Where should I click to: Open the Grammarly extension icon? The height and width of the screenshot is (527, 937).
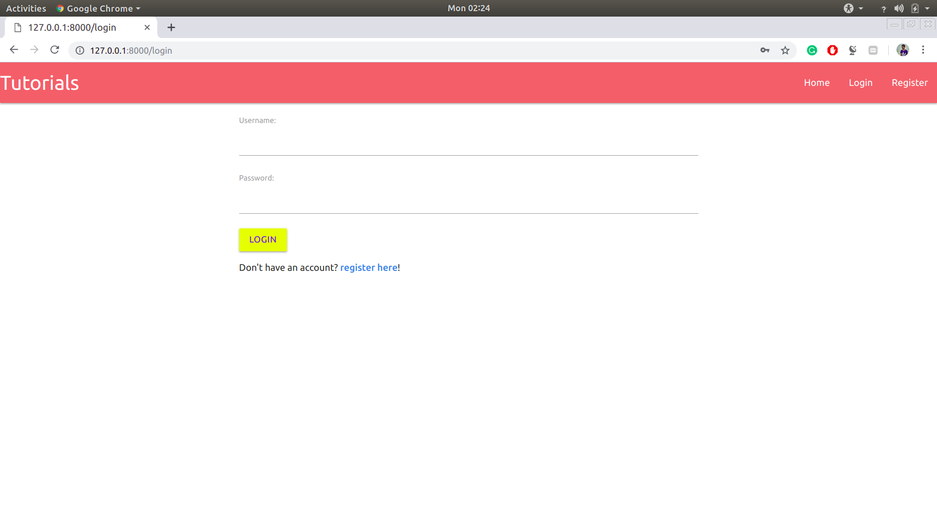(812, 50)
